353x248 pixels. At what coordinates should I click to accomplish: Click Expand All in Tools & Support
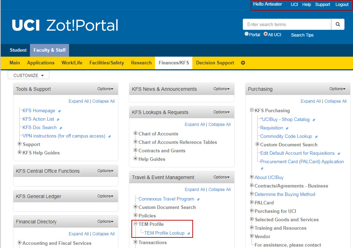[x=79, y=101]
